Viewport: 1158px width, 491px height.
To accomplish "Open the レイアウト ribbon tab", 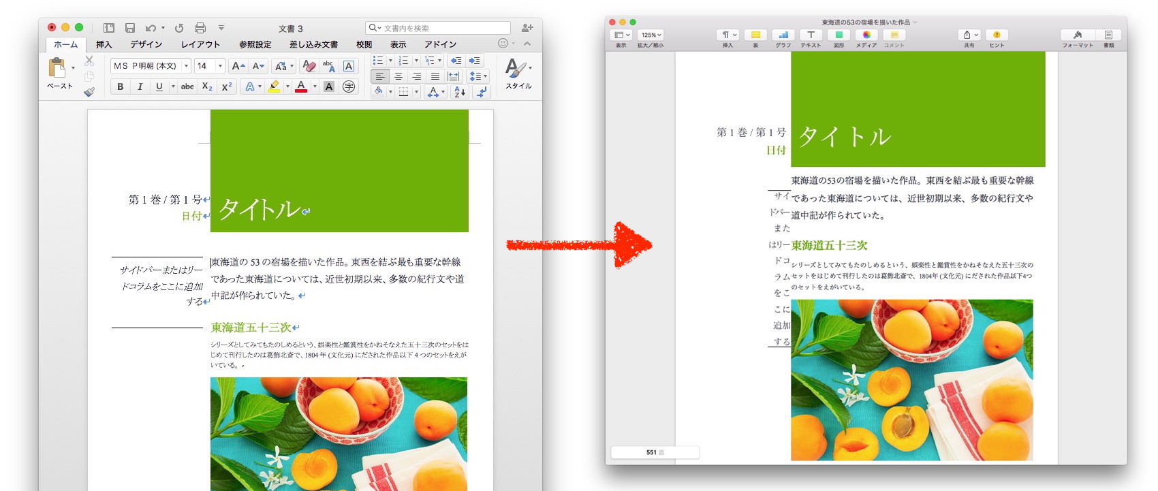I will point(200,44).
